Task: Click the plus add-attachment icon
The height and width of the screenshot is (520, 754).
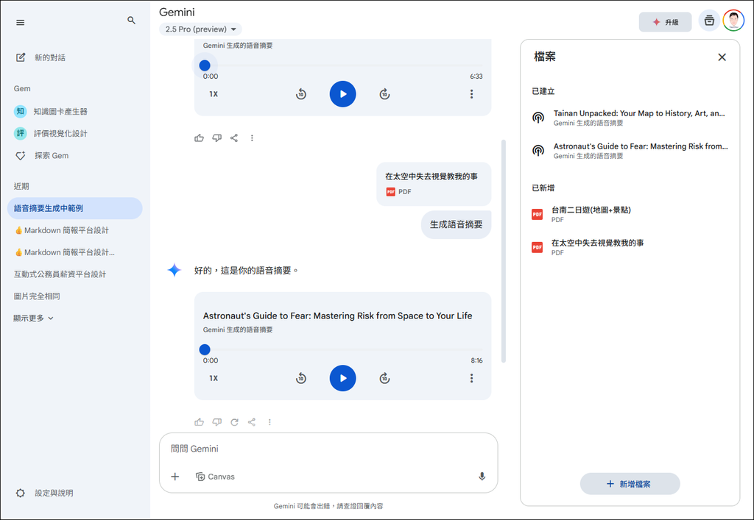Action: tap(175, 477)
